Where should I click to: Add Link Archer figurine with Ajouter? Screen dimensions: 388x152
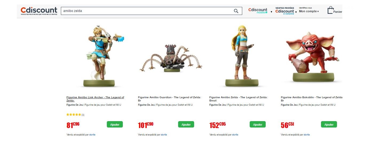115,125
